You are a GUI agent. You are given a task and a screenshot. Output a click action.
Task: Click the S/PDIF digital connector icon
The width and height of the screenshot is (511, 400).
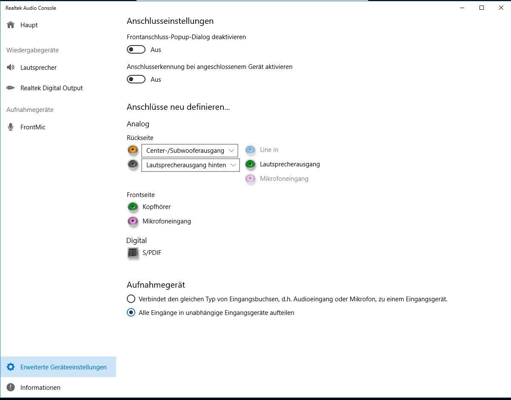(x=133, y=253)
